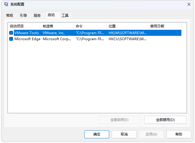Sort list by 命令 column header

click(90, 26)
